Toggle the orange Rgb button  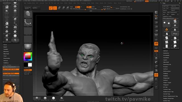pyautogui.click(x=77, y=7)
